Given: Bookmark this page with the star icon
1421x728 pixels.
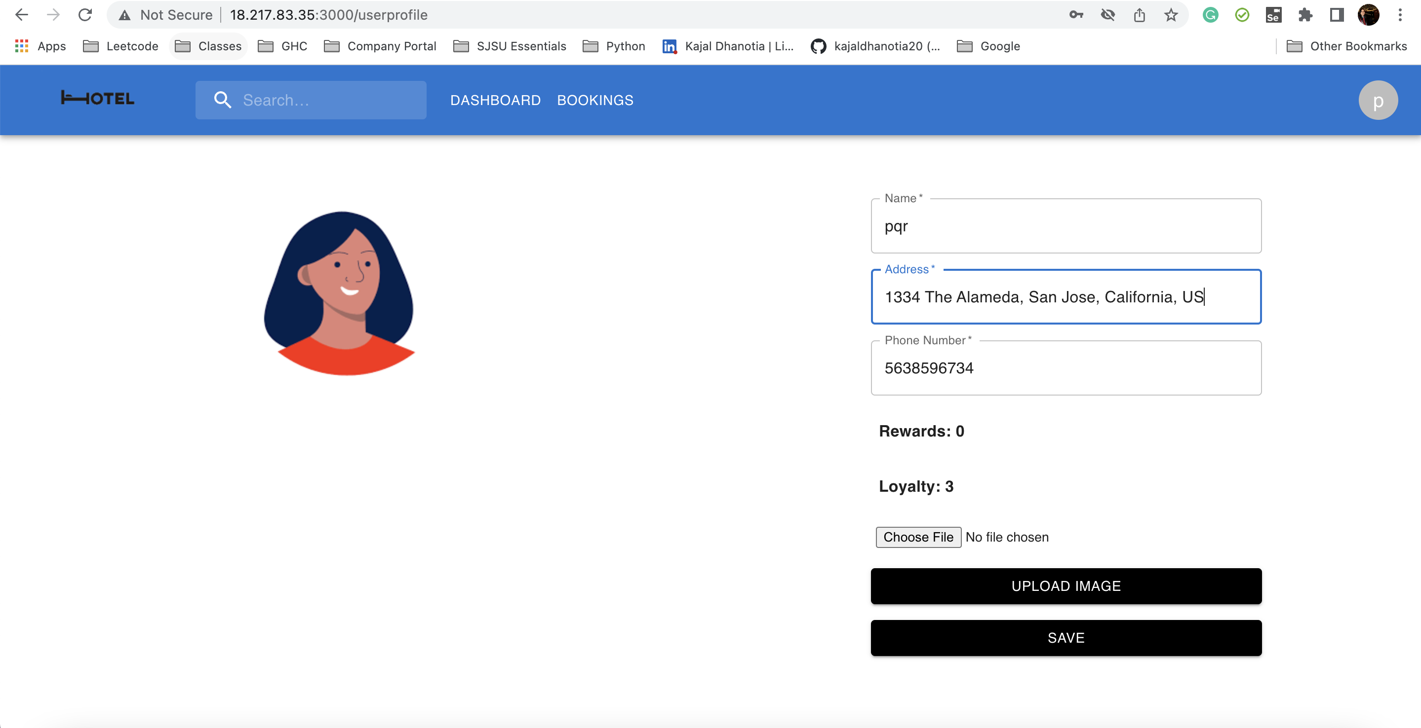Looking at the screenshot, I should (1171, 15).
